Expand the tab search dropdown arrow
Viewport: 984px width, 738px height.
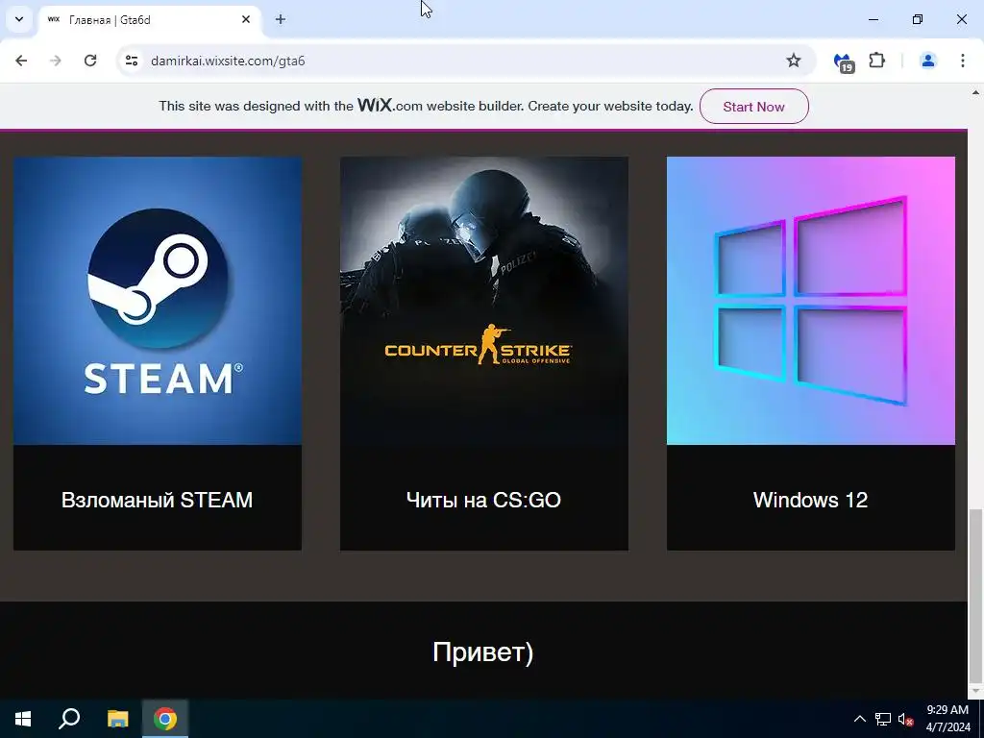[x=19, y=19]
